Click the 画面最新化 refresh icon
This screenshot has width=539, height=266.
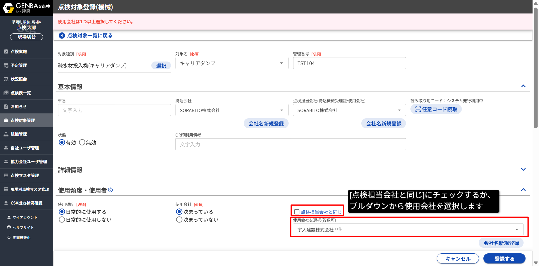9,238
